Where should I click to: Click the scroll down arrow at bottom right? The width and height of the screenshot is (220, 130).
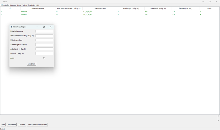click(218, 121)
